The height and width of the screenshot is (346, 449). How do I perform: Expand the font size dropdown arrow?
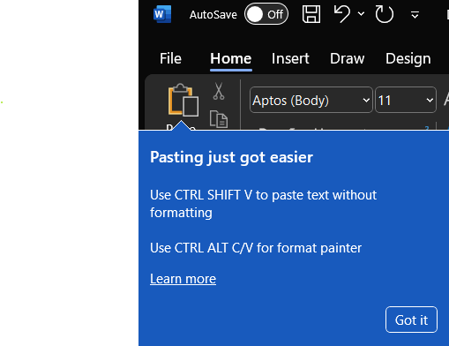(430, 100)
